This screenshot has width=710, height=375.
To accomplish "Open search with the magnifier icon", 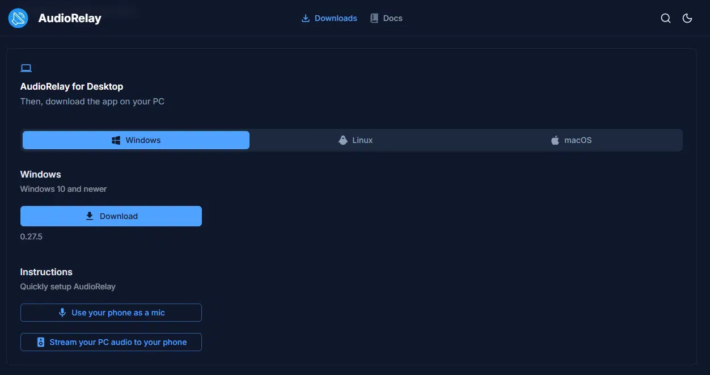I will tap(666, 18).
